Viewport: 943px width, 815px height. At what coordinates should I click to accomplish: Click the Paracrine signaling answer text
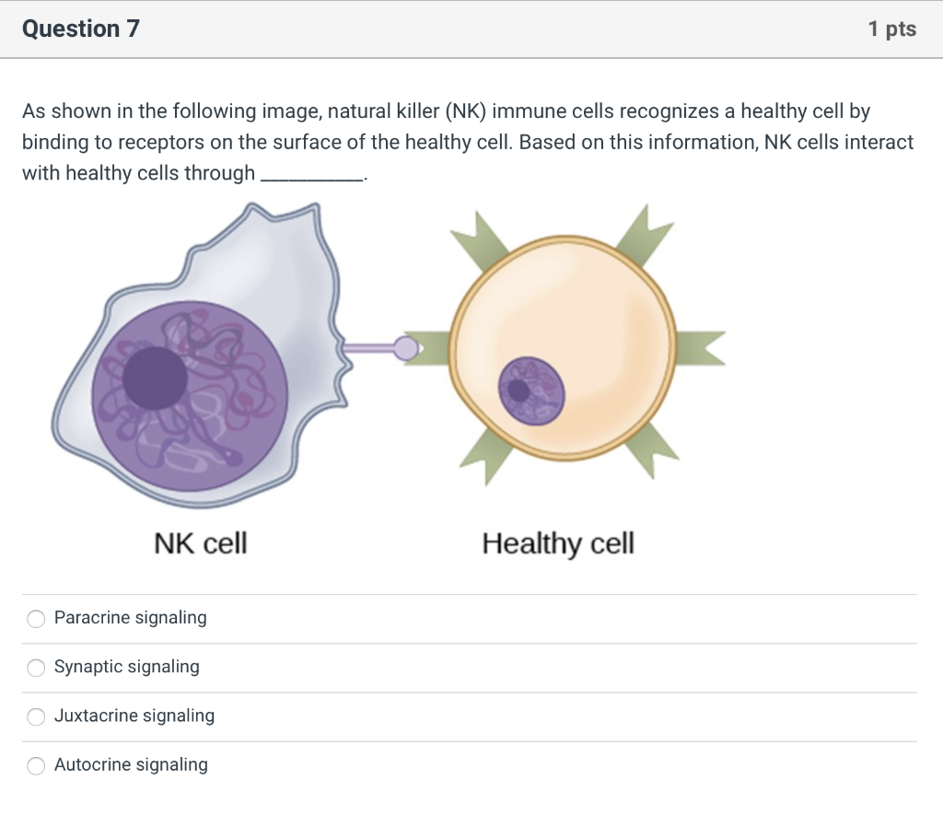[x=129, y=618]
